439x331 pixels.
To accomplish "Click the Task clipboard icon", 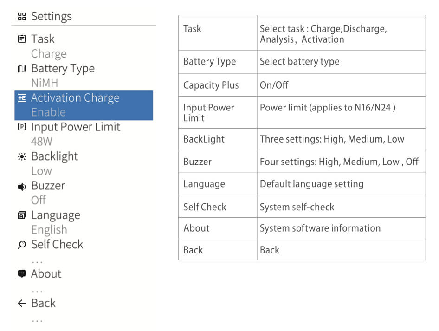I will pos(21,39).
